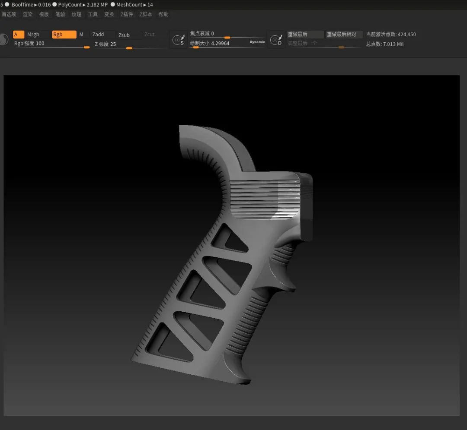Toggle the A mode button

click(18, 35)
